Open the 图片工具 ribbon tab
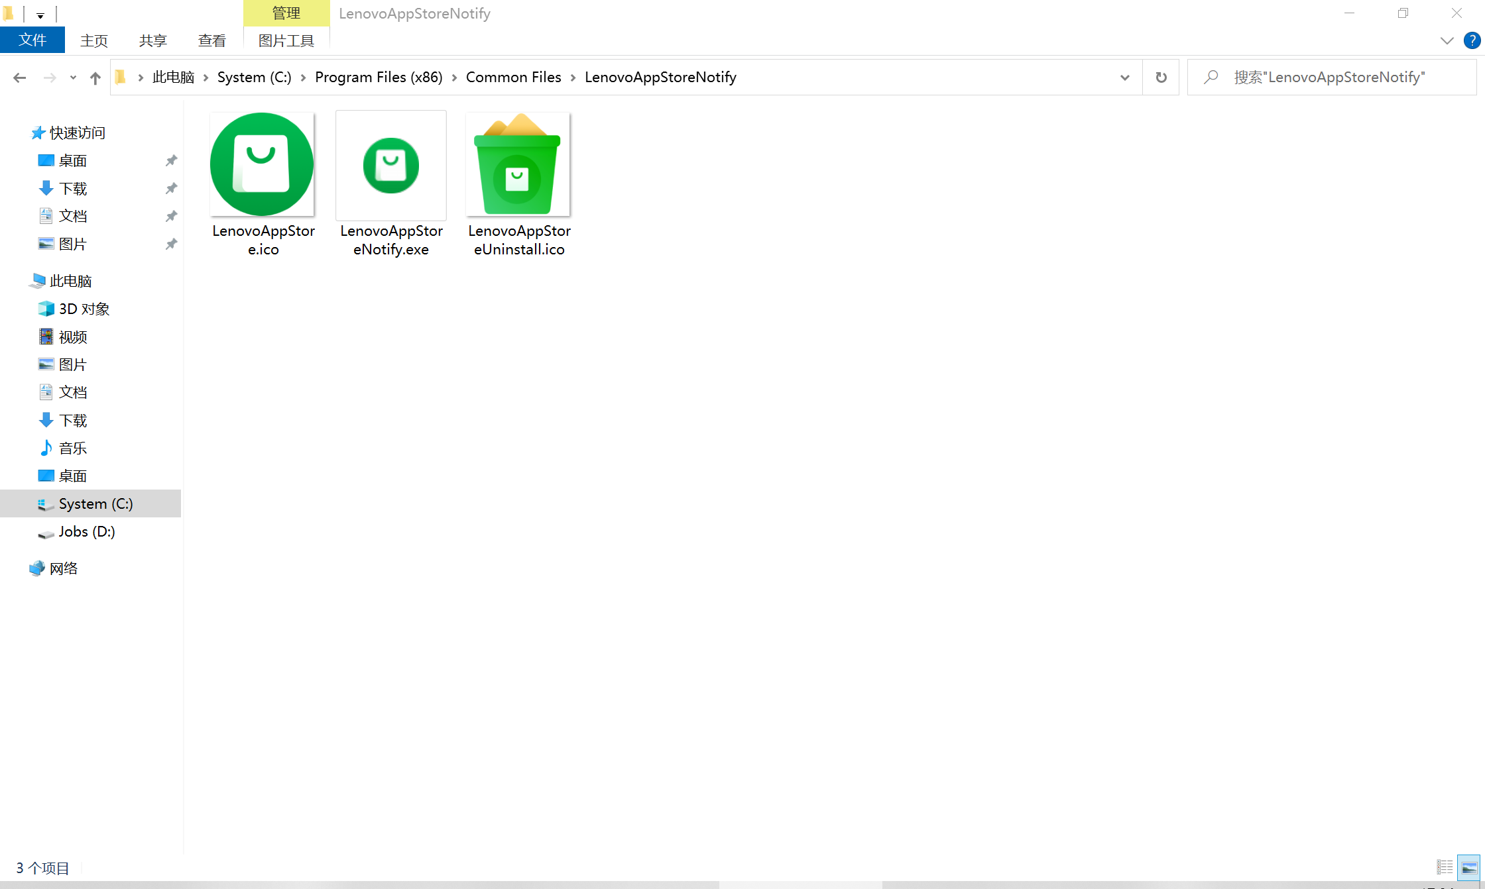The height and width of the screenshot is (889, 1485). click(286, 40)
